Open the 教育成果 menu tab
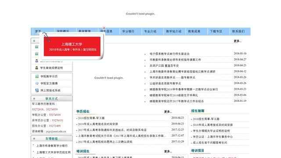Screen dimensions: 281x158 (x=194, y=31)
